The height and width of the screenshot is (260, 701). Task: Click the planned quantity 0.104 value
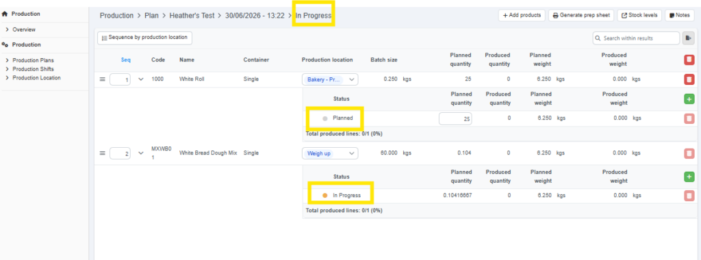465,153
